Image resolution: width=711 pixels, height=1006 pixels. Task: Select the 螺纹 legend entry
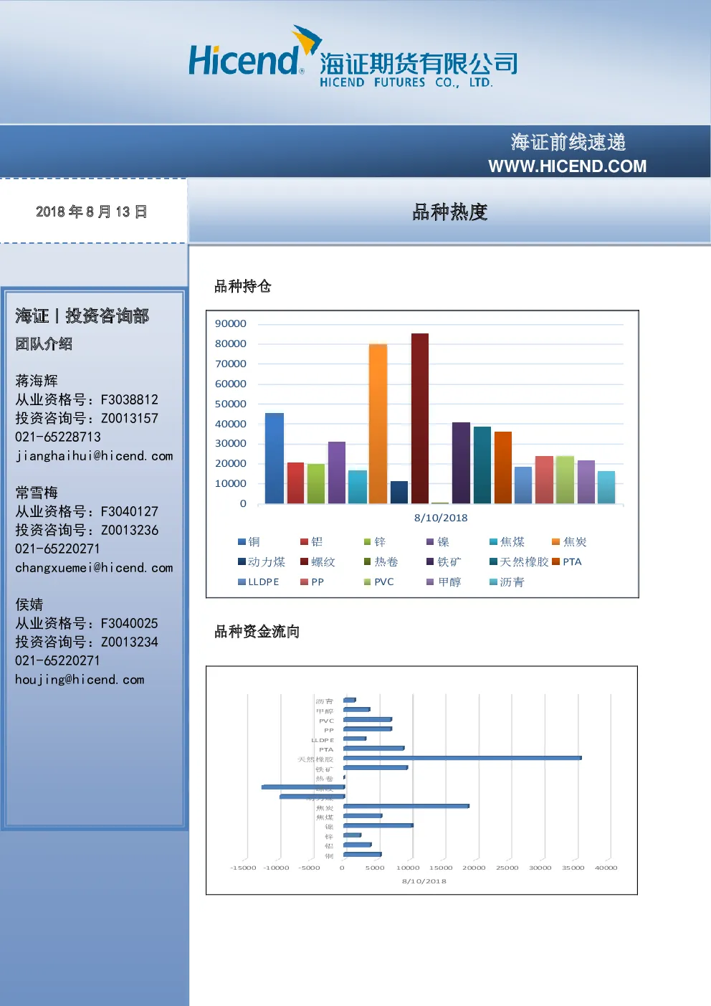[318, 562]
